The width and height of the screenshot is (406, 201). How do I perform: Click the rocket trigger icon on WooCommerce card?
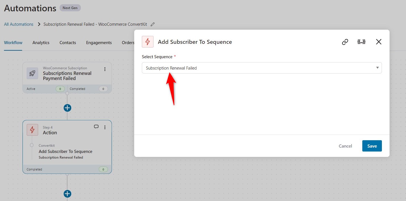(x=32, y=73)
